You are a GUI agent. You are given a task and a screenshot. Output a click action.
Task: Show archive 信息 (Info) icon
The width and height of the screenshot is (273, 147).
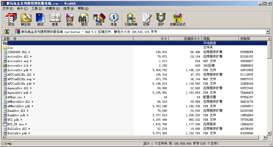[114, 20]
